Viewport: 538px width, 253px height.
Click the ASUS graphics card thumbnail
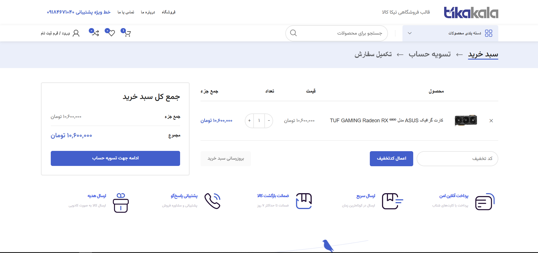tap(466, 121)
